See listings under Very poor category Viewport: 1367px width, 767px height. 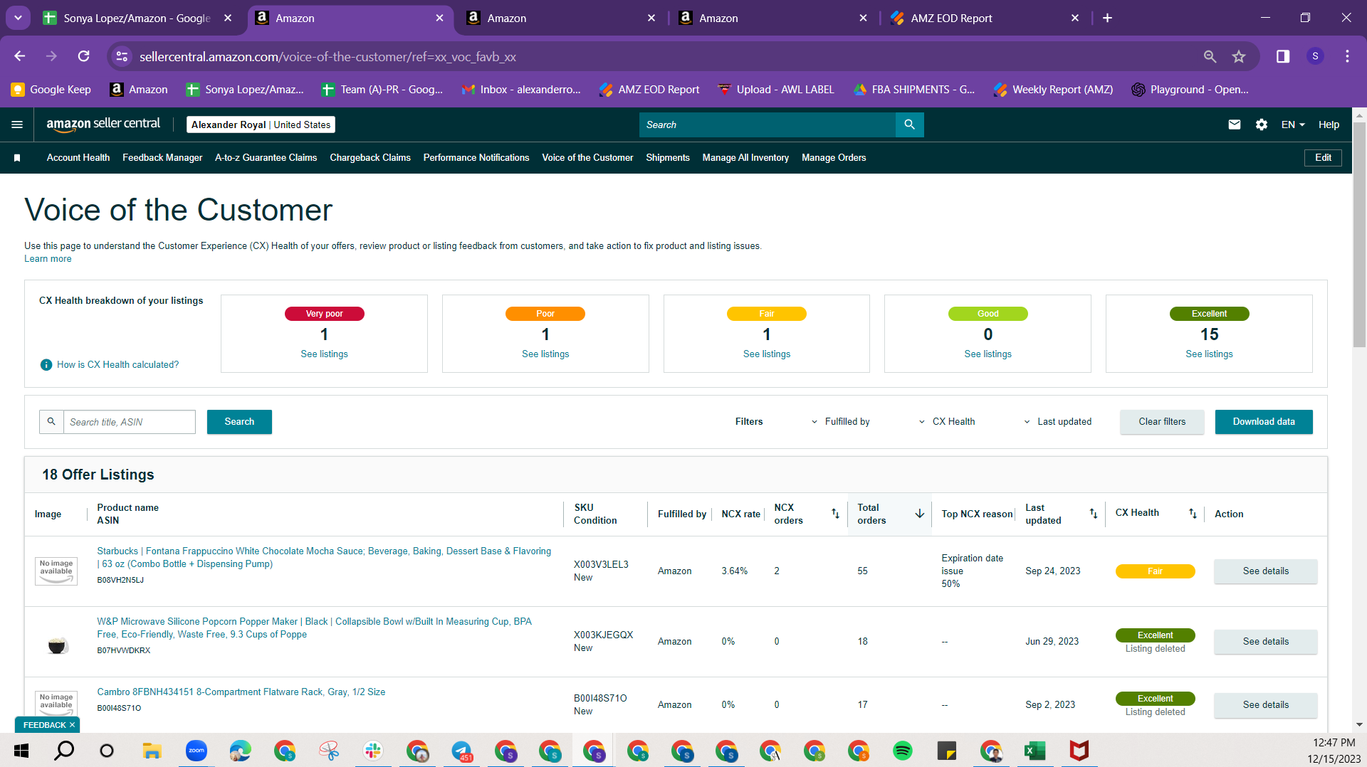[x=324, y=354]
